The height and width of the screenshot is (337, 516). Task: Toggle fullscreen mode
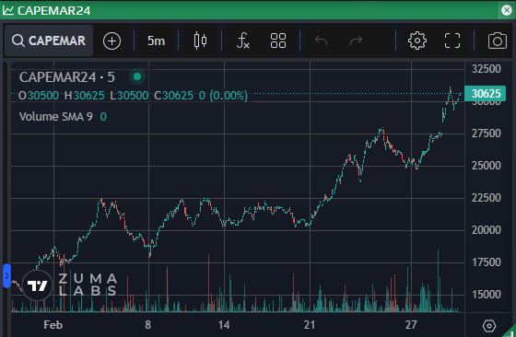pos(452,41)
